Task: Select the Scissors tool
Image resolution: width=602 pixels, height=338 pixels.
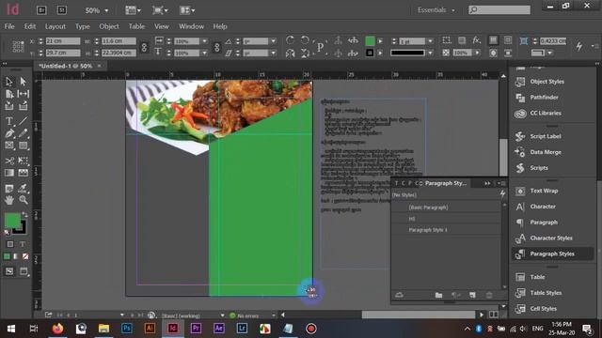Action: [8, 161]
